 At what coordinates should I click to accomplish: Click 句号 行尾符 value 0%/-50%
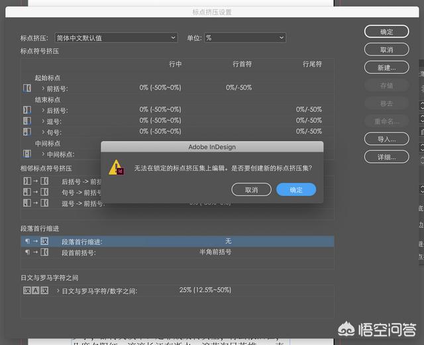coord(309,131)
